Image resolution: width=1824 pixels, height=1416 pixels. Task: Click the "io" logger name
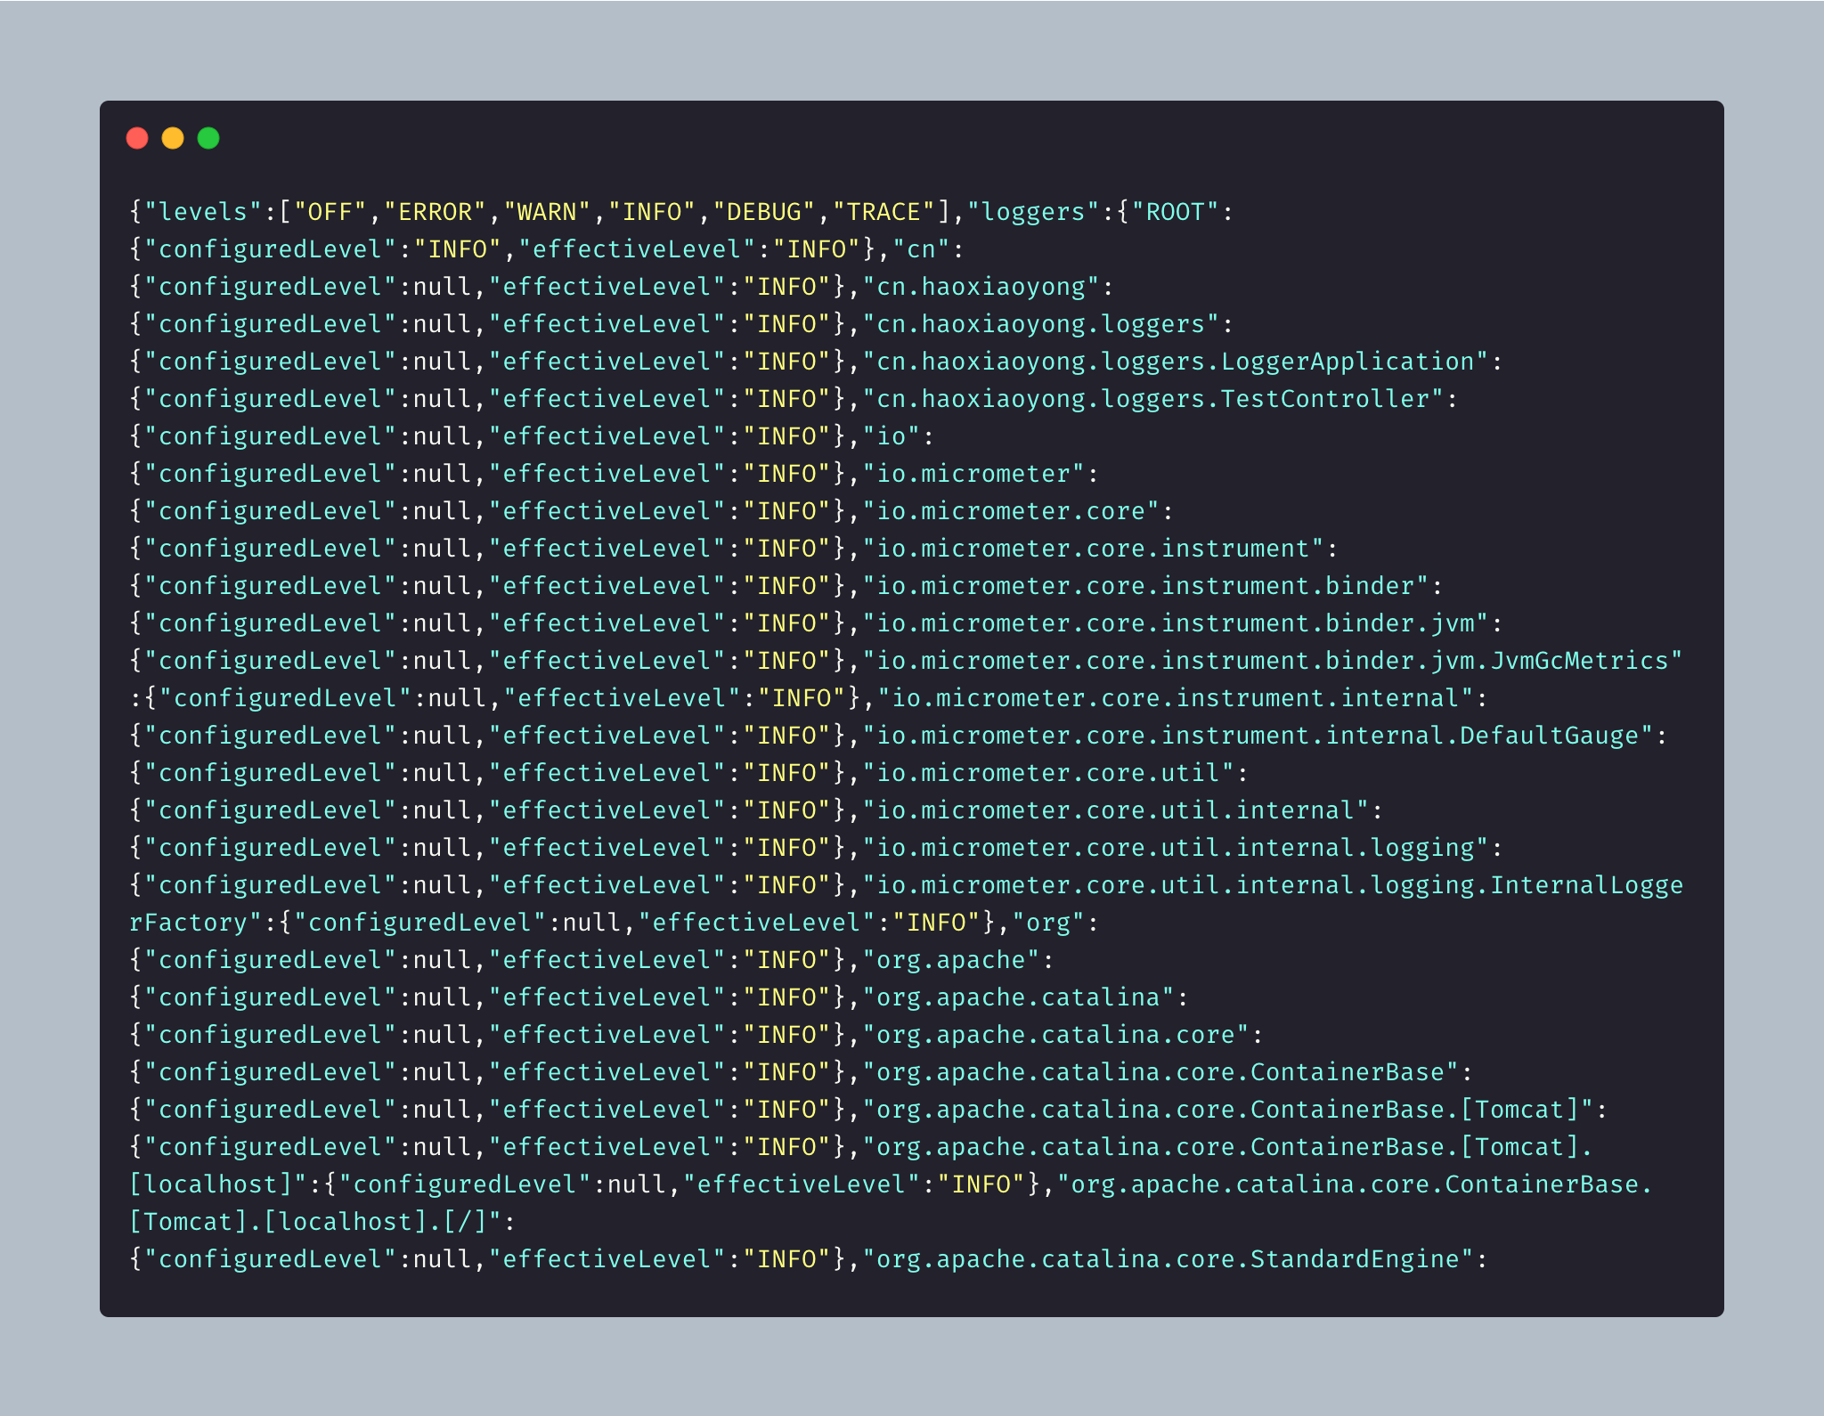click(892, 436)
